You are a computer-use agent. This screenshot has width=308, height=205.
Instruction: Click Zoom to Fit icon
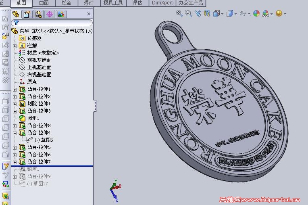[179, 13]
